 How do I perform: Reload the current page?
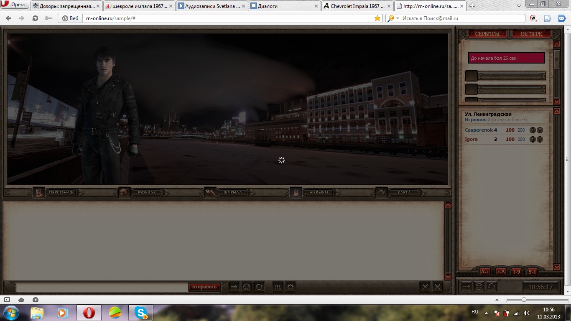[x=35, y=18]
